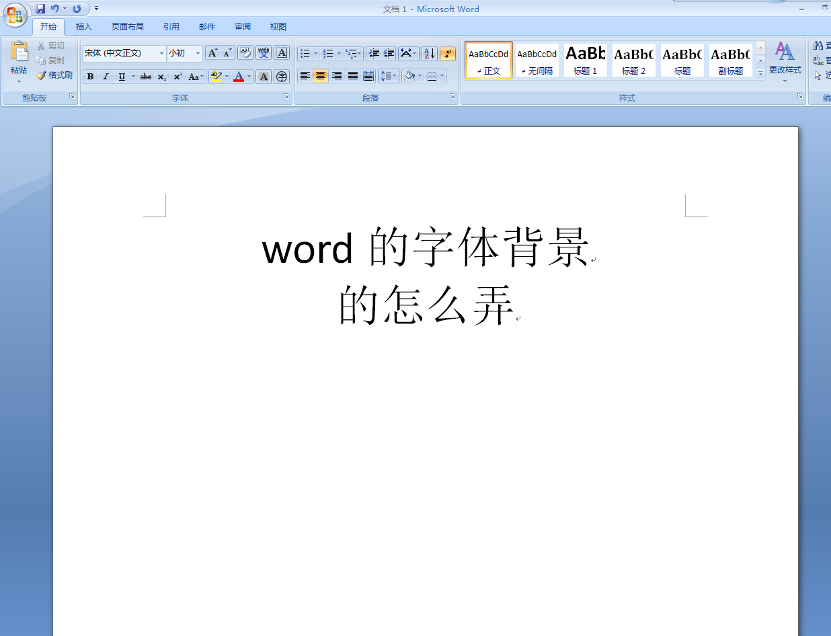Click the Redo arrow in quick access toolbar
Screen dimensions: 831x636
coord(77,9)
